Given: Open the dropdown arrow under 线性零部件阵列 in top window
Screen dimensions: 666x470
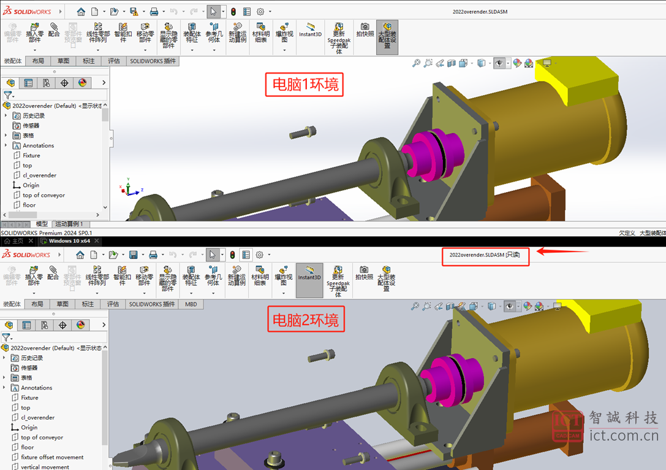Looking at the screenshot, I should (98, 50).
